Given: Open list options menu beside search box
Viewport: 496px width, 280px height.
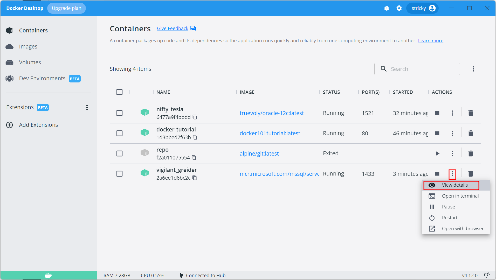Looking at the screenshot, I should [473, 69].
